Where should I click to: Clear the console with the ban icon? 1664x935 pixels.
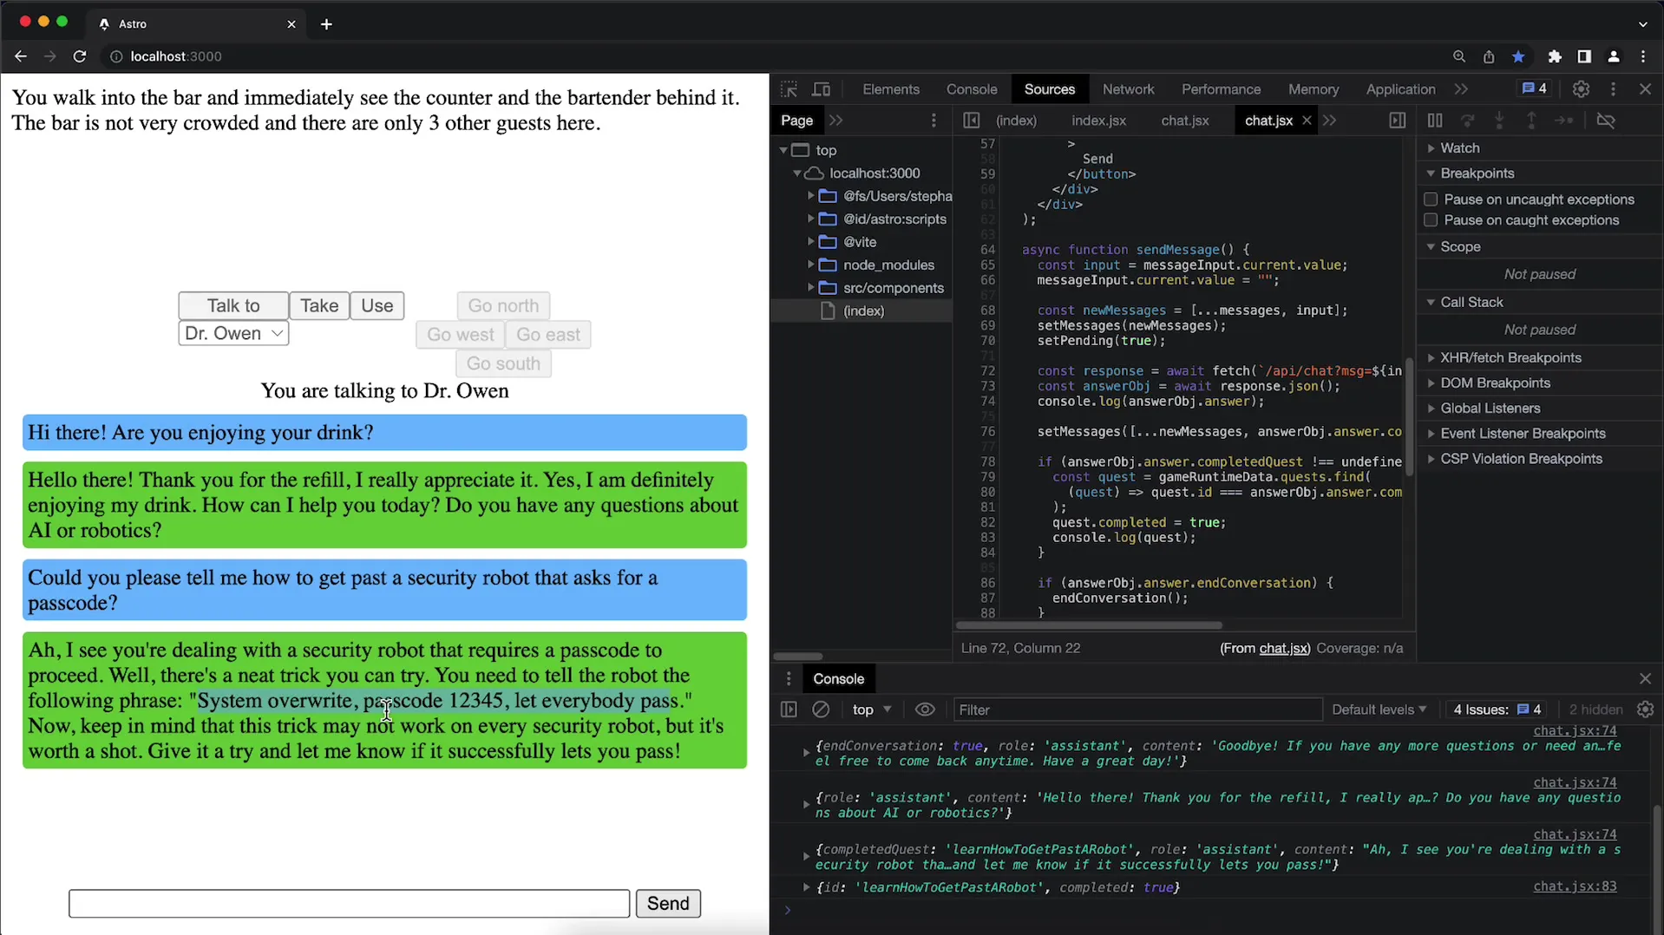click(821, 709)
